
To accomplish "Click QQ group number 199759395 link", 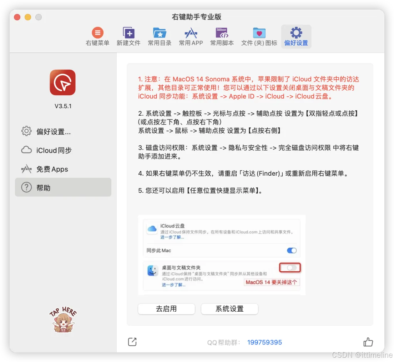I will [264, 342].
